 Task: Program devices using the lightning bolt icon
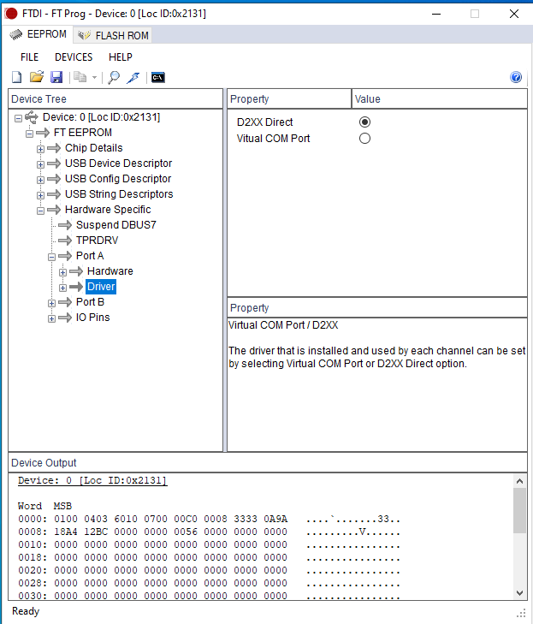click(133, 77)
